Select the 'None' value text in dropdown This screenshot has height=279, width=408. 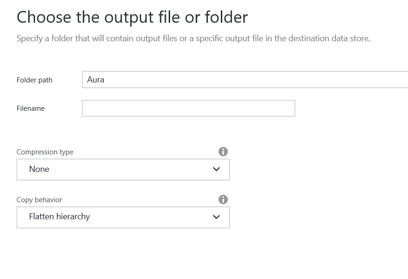(x=39, y=169)
